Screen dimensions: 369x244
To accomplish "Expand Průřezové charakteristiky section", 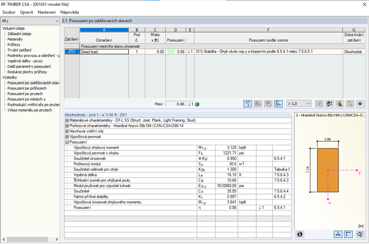I will 67,126.
